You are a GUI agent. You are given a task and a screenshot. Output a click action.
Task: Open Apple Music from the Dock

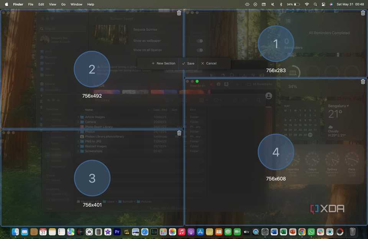[x=181, y=232]
